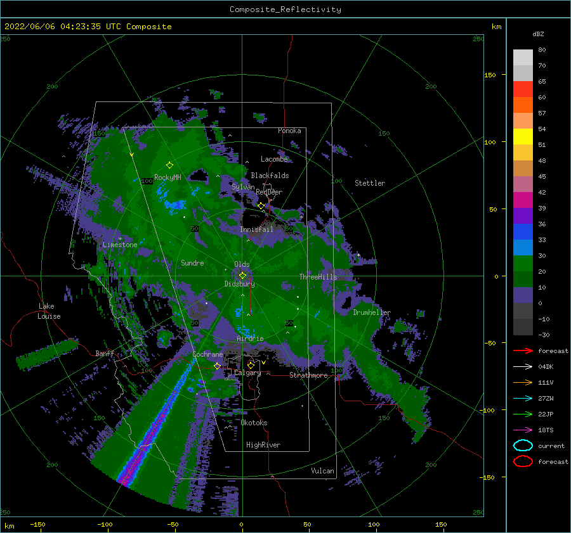This screenshot has width=571, height=533.
Task: Click the cyan 'current' ellipse icon
Action: tap(523, 446)
